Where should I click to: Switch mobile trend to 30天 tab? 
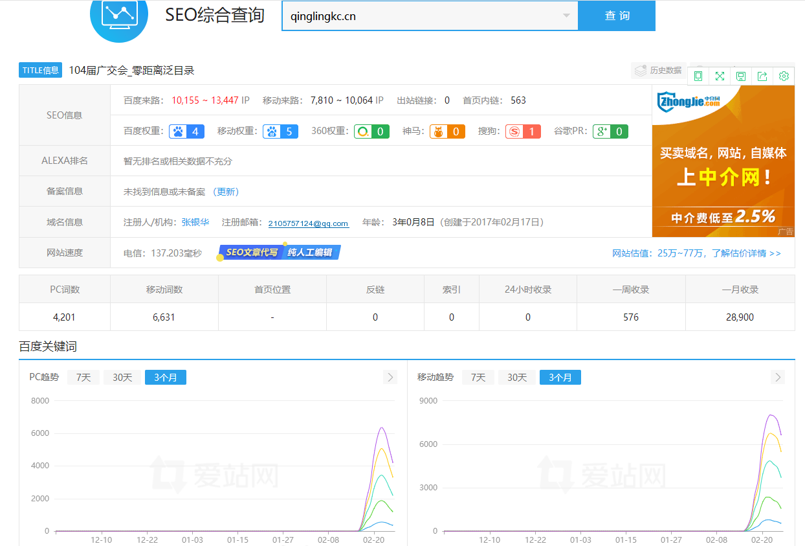tap(516, 377)
